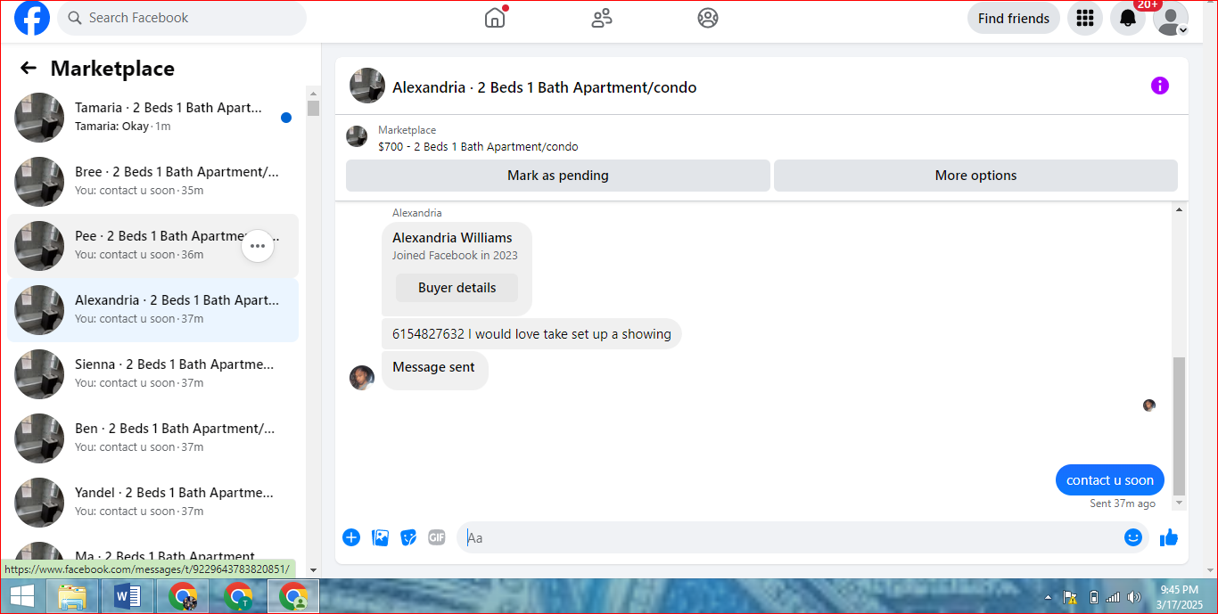Open File Explorer from the taskbar
This screenshot has height=614, width=1218.
click(72, 596)
